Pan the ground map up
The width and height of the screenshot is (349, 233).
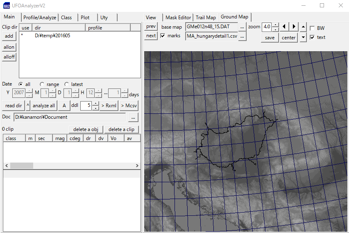coord(303,27)
